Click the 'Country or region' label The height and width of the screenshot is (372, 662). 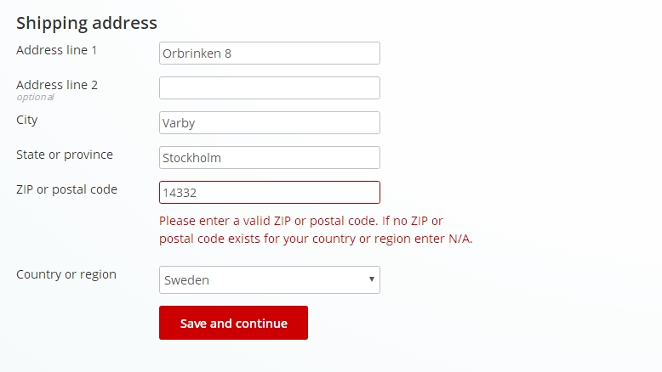click(x=66, y=274)
